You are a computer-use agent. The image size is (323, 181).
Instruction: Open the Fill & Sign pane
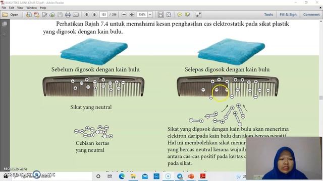point(288,15)
